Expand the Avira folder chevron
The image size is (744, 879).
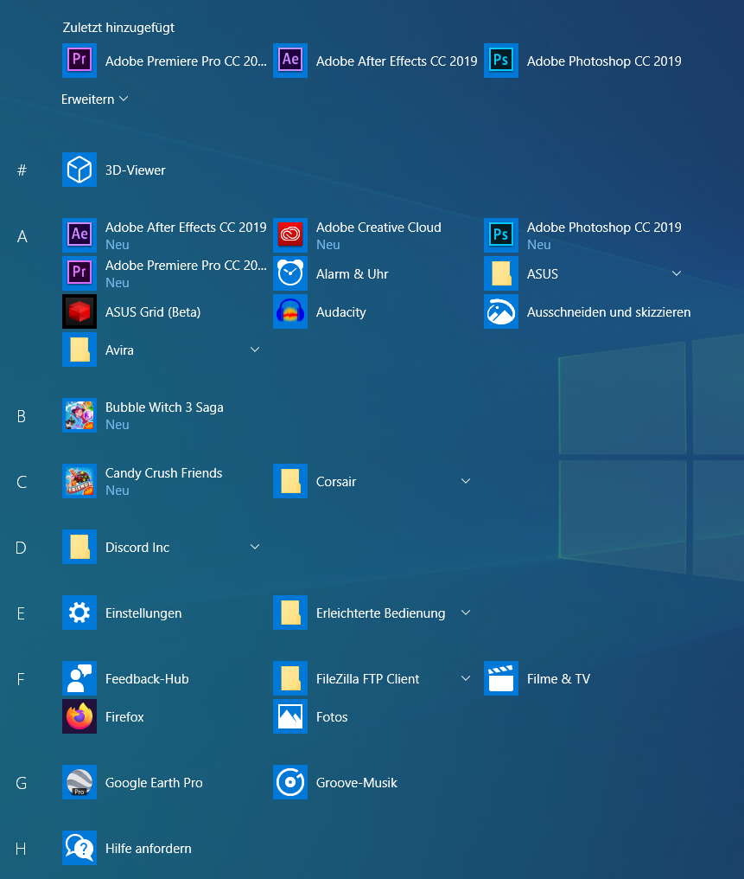255,350
